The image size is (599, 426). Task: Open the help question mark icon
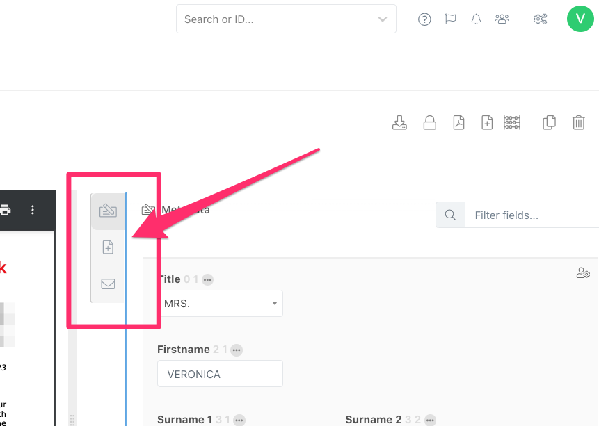click(x=424, y=19)
